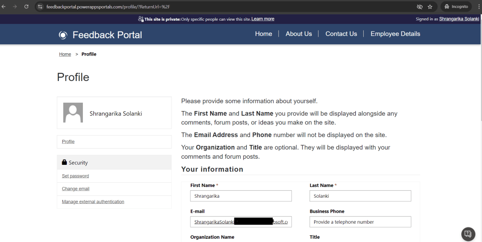Click the Learn more link in banner
The image size is (482, 242).
[262, 19]
